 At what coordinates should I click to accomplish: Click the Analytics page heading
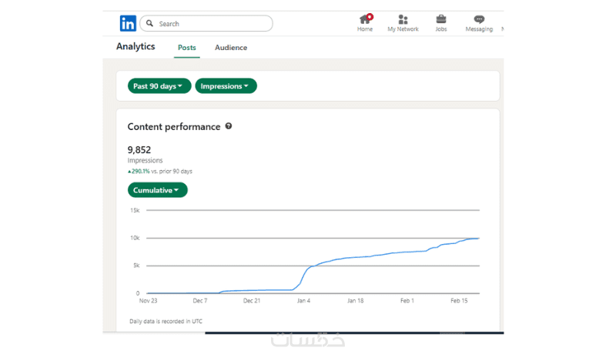136,47
